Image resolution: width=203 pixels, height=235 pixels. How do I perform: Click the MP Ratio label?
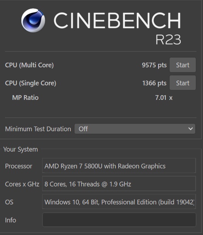26,98
